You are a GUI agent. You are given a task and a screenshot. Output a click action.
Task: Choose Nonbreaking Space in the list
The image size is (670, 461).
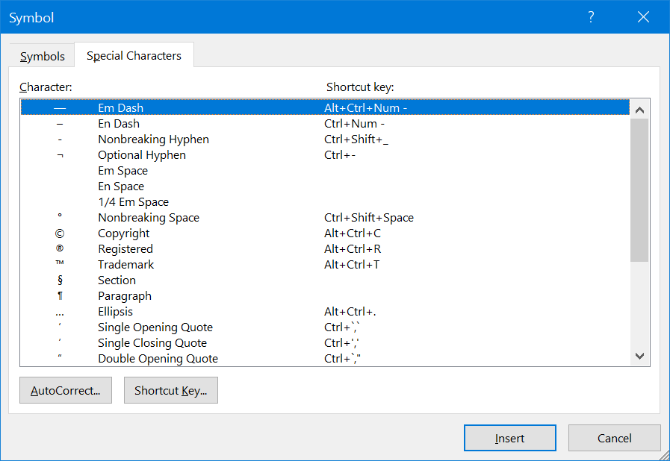148,218
